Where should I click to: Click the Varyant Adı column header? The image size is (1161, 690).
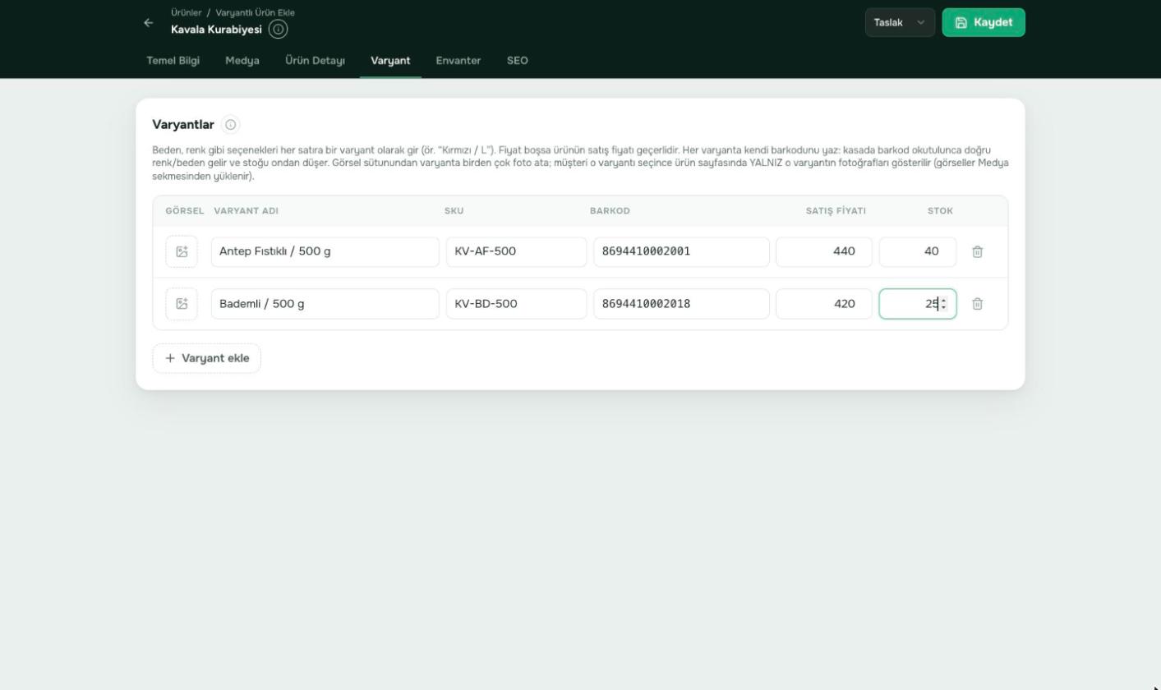[246, 211]
